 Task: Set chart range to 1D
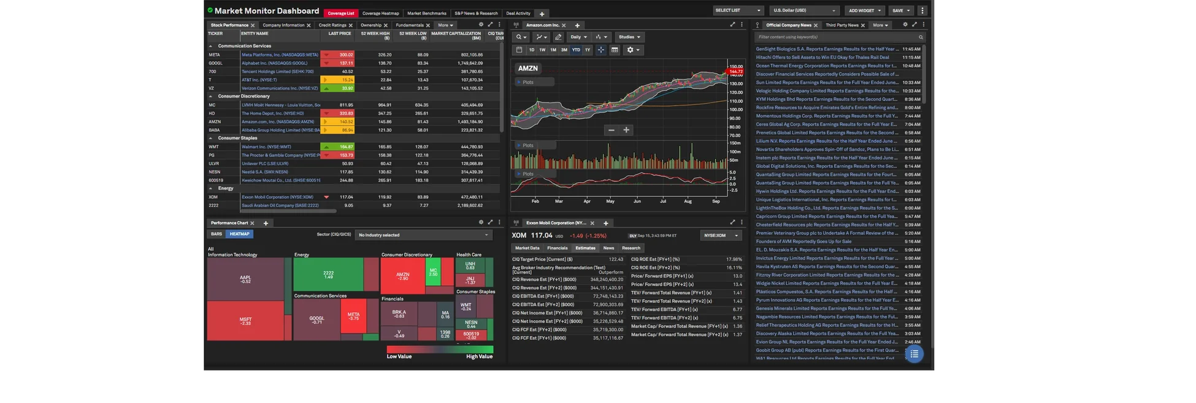[x=532, y=50]
